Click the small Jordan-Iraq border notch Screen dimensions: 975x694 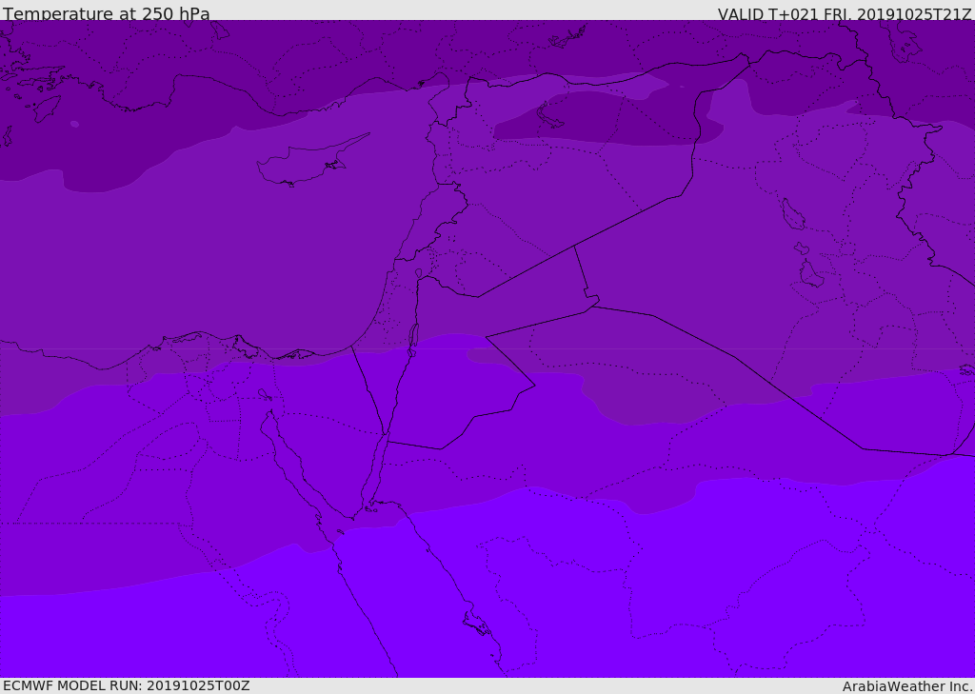(x=590, y=299)
